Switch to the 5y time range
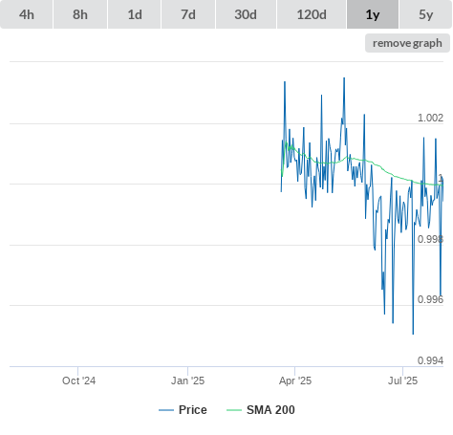 pyautogui.click(x=425, y=14)
